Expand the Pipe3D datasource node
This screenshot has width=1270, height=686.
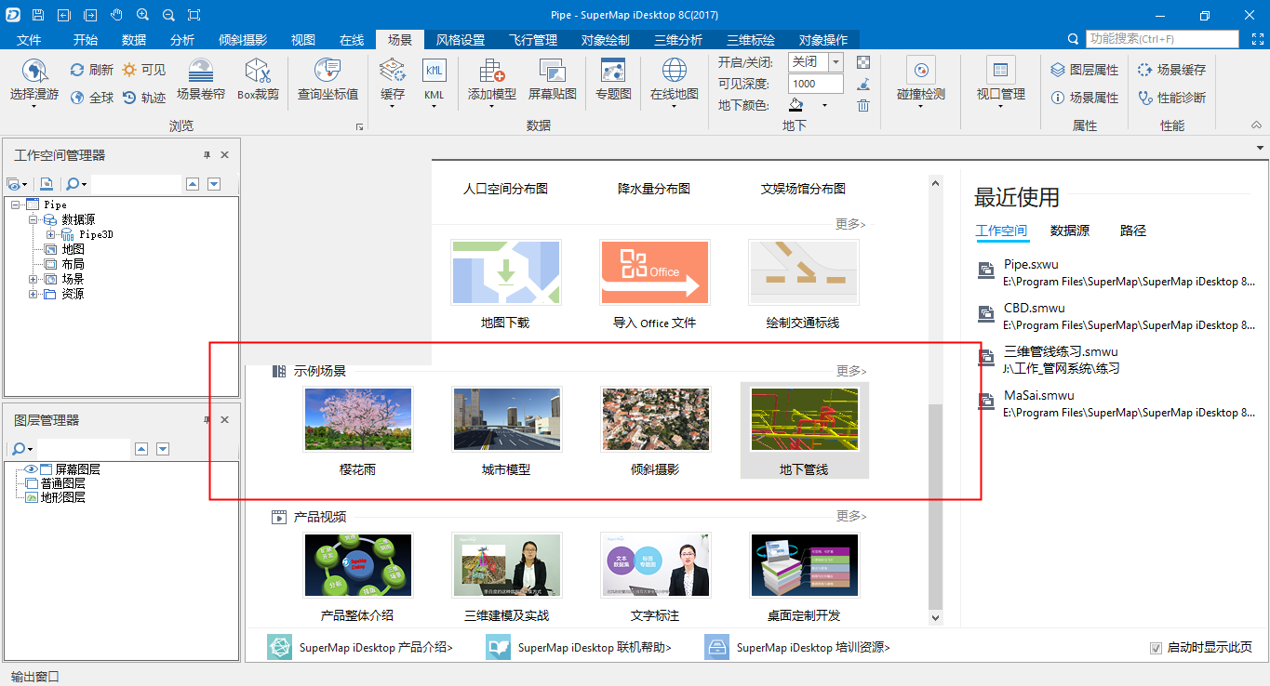pos(50,234)
